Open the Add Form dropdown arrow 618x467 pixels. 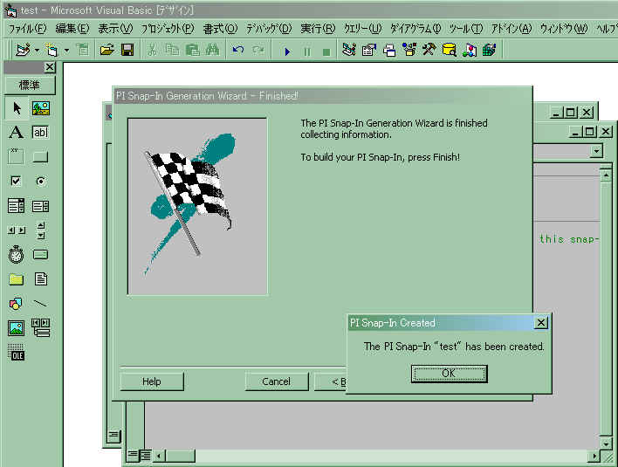pyautogui.click(x=66, y=51)
